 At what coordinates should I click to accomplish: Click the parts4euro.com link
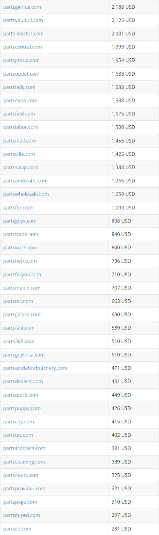[21, 475]
